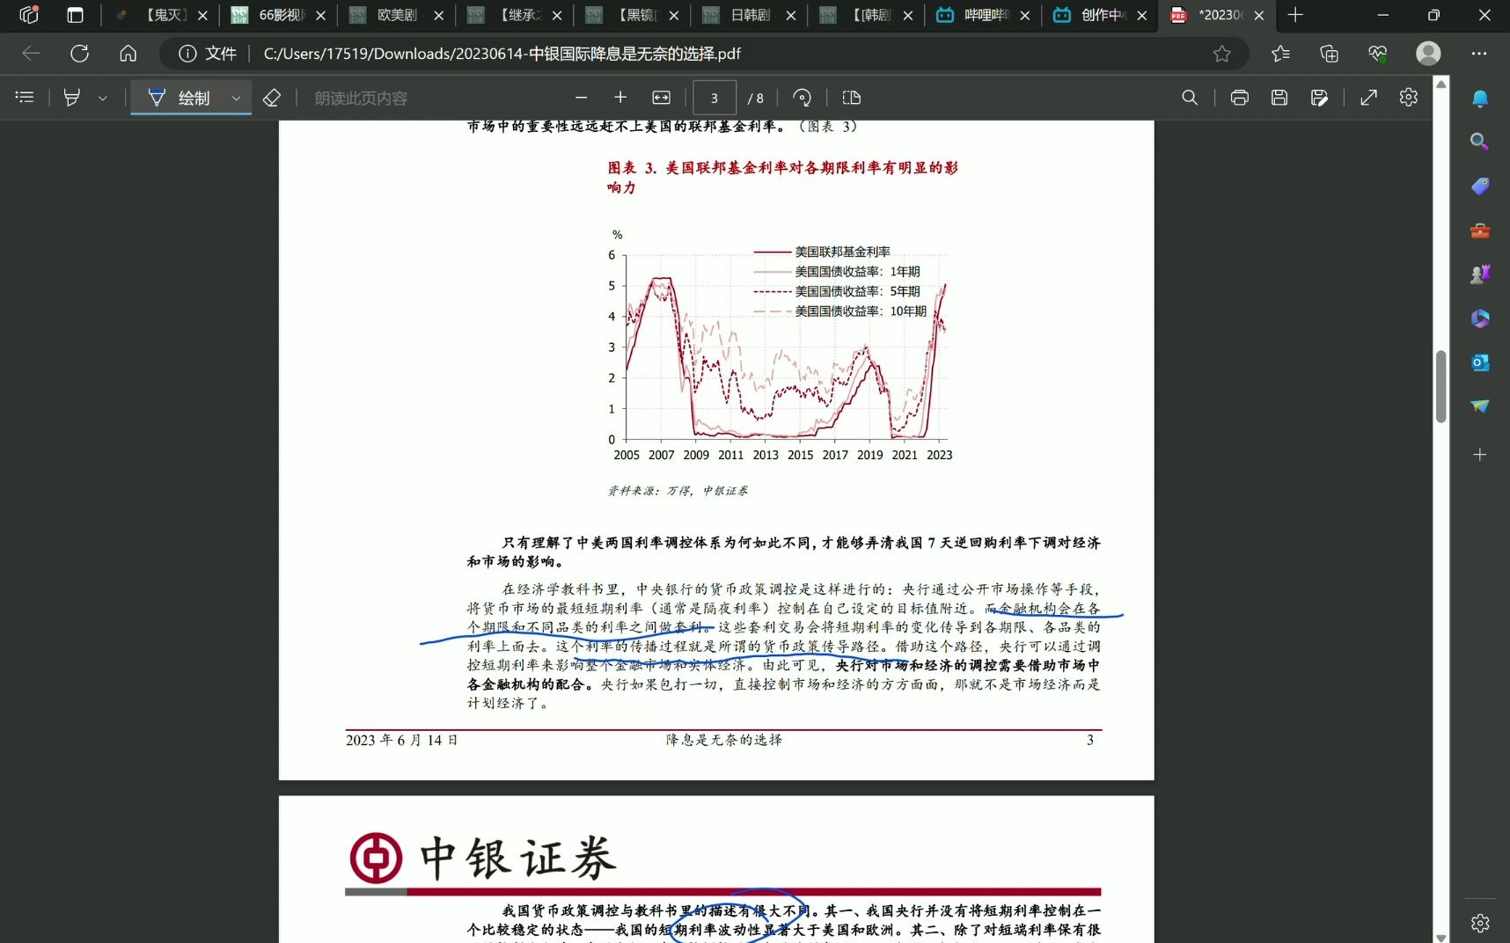Screen dimensions: 1510x943
Task: Open sidebar notifications bell
Action: click(1480, 99)
